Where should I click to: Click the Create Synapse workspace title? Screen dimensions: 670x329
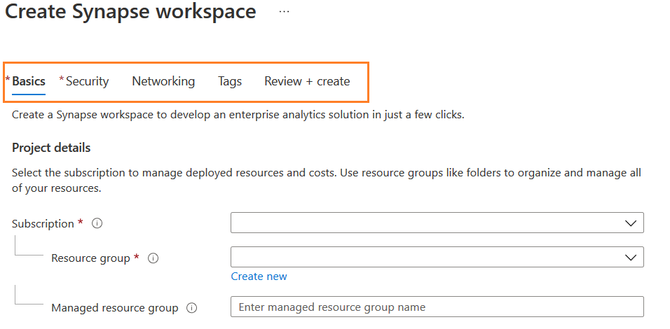point(131,11)
